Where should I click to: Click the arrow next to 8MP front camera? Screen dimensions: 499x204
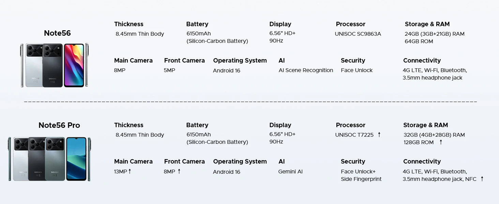click(179, 171)
